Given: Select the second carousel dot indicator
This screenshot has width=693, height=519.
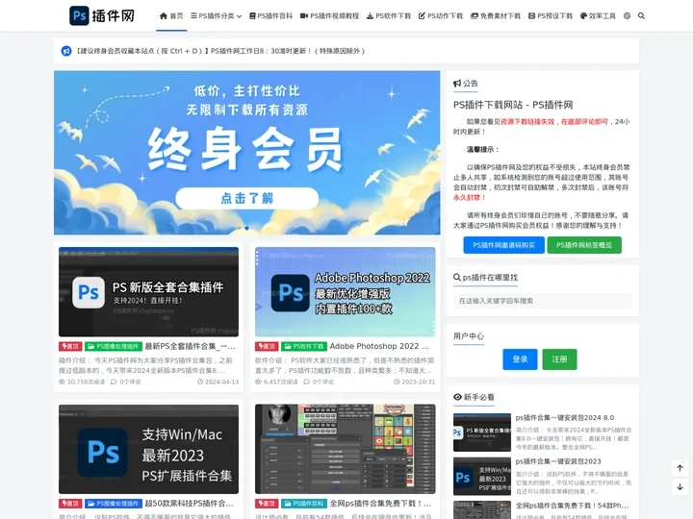Looking at the screenshot, I should pyautogui.click(x=247, y=228).
